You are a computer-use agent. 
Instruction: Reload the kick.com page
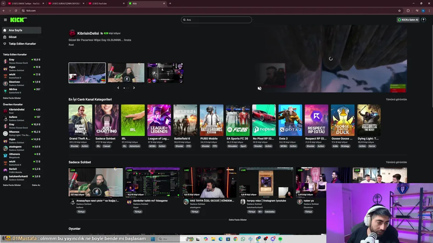coord(16,10)
